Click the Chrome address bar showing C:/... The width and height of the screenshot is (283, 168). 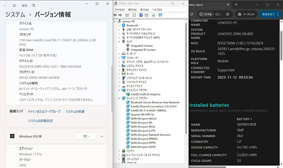tap(218, 14)
